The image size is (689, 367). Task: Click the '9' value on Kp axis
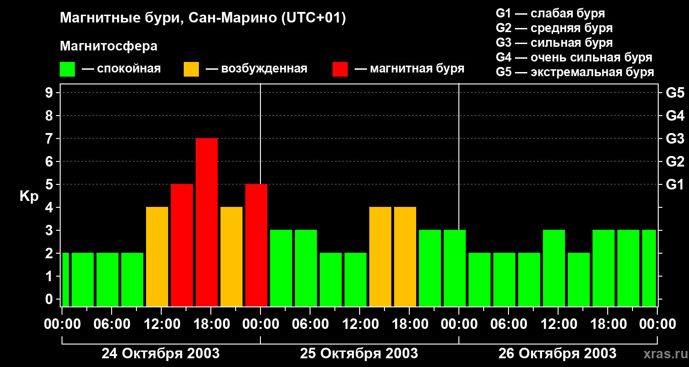tap(50, 93)
